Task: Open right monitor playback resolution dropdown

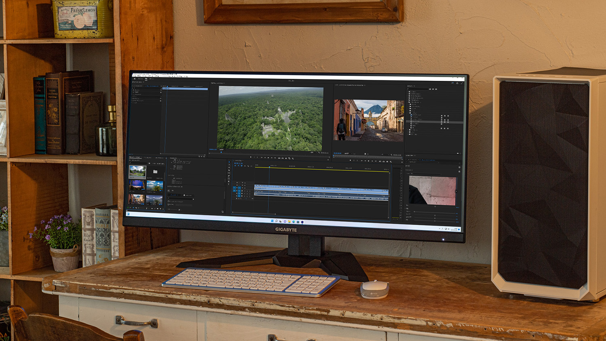Action: [x=385, y=154]
